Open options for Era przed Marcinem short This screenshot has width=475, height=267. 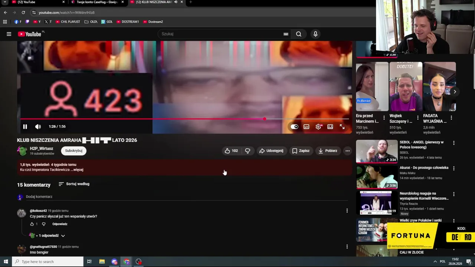(384, 118)
